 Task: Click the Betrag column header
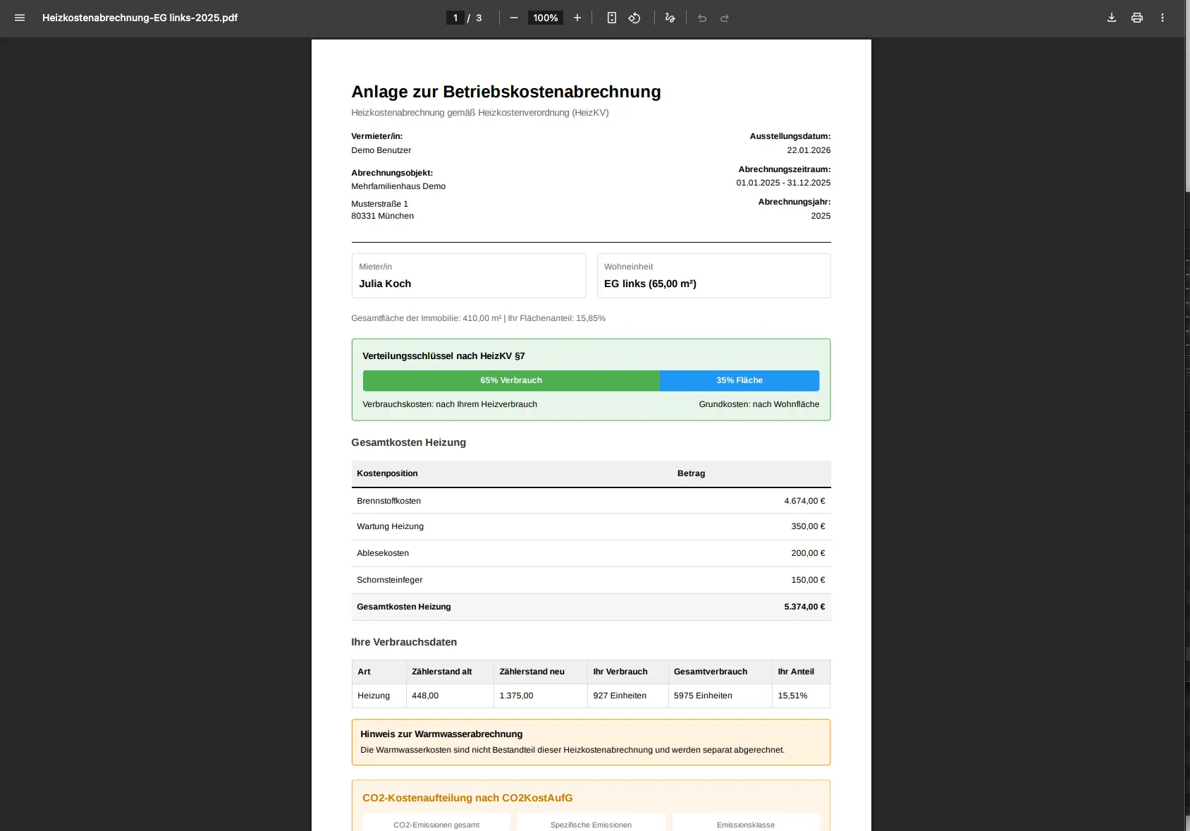(691, 473)
